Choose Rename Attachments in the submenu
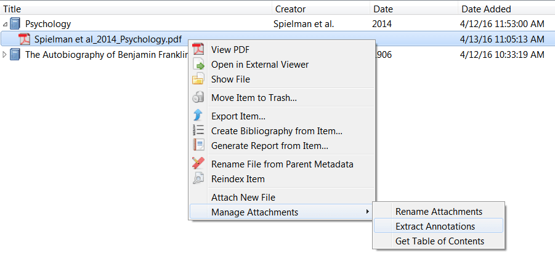555x261 pixels. (439, 212)
